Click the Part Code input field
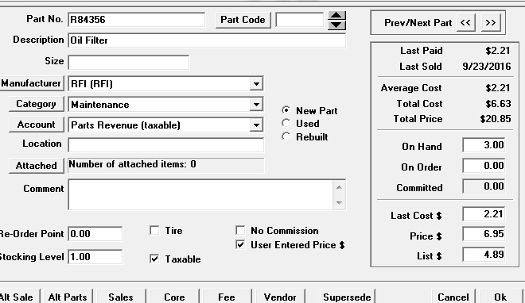Viewport: 525px width, 303px height. pos(300,20)
